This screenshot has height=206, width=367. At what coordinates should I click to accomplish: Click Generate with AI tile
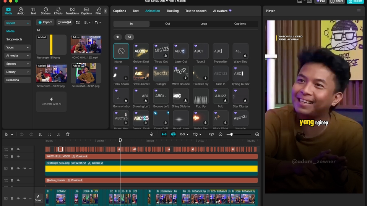[x=51, y=101]
